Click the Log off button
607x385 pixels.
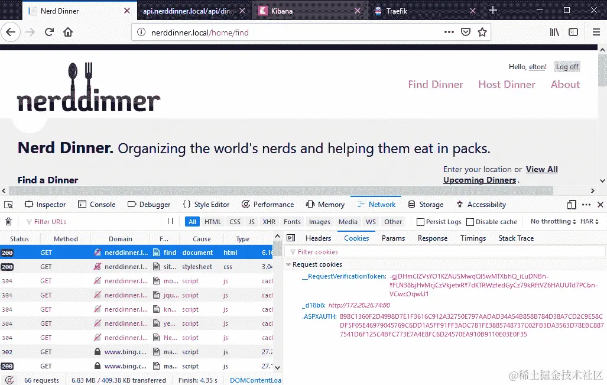tap(567, 67)
